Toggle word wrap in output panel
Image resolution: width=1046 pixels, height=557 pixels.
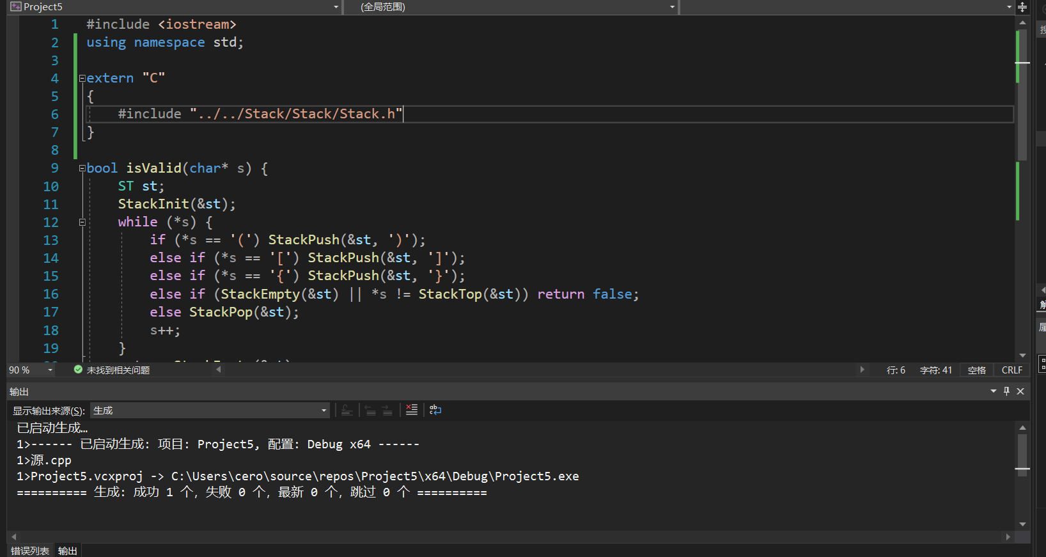tap(435, 410)
